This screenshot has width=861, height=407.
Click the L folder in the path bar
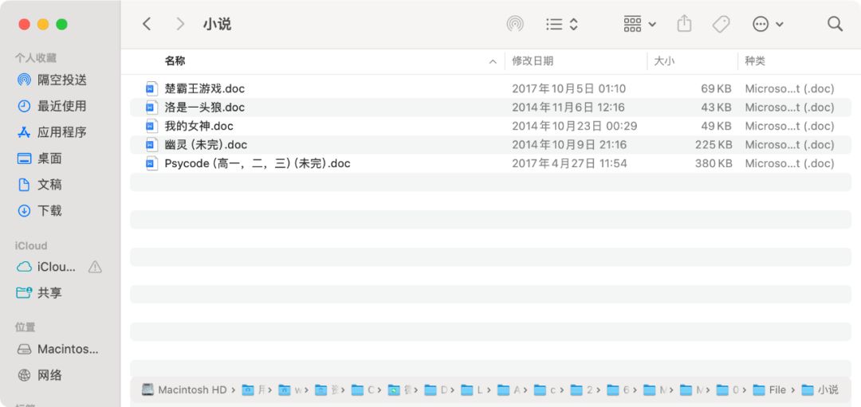(472, 390)
